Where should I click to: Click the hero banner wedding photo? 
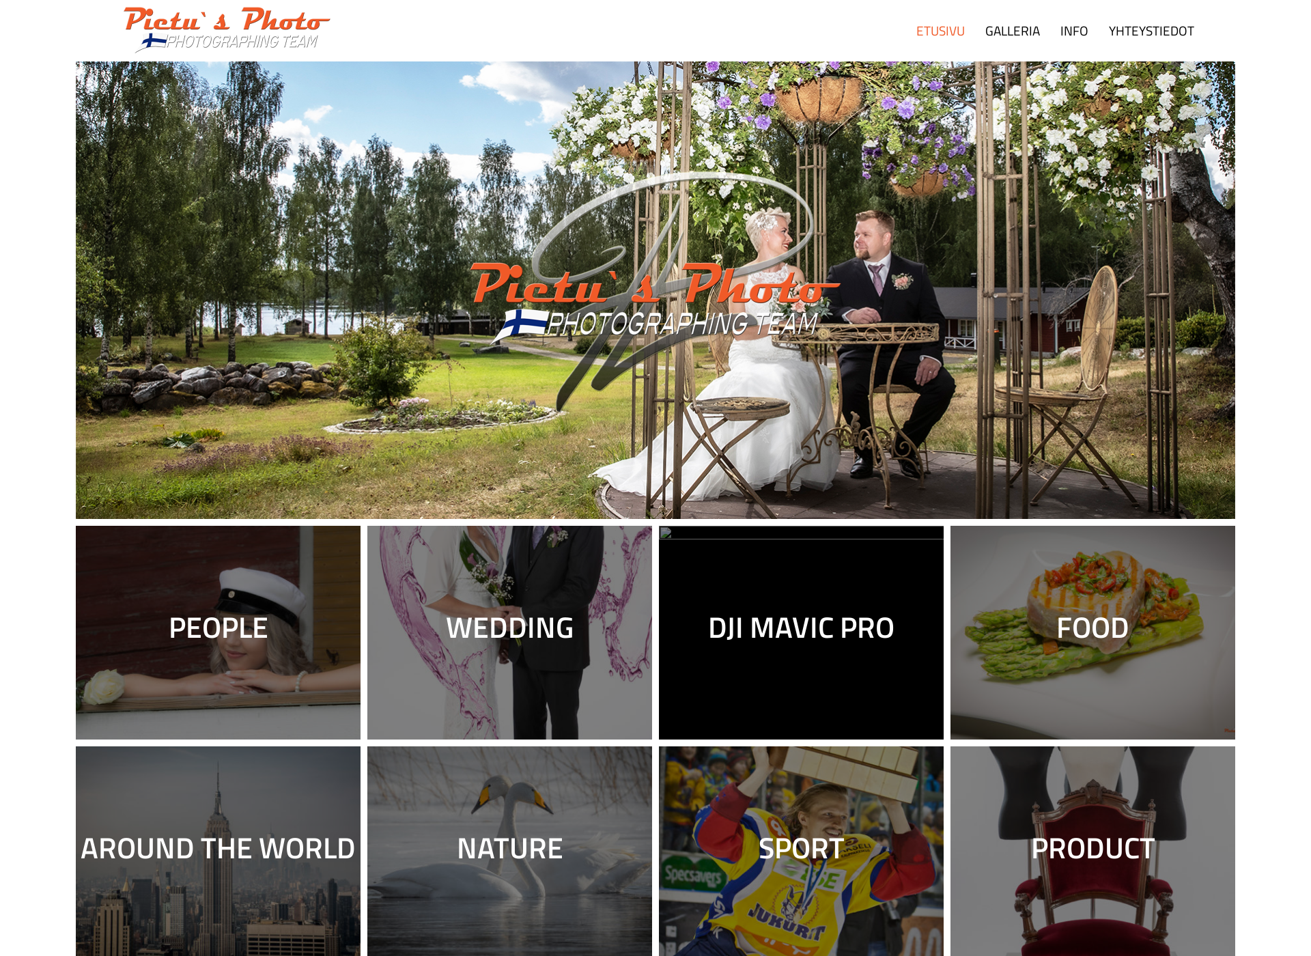pyautogui.click(x=655, y=290)
